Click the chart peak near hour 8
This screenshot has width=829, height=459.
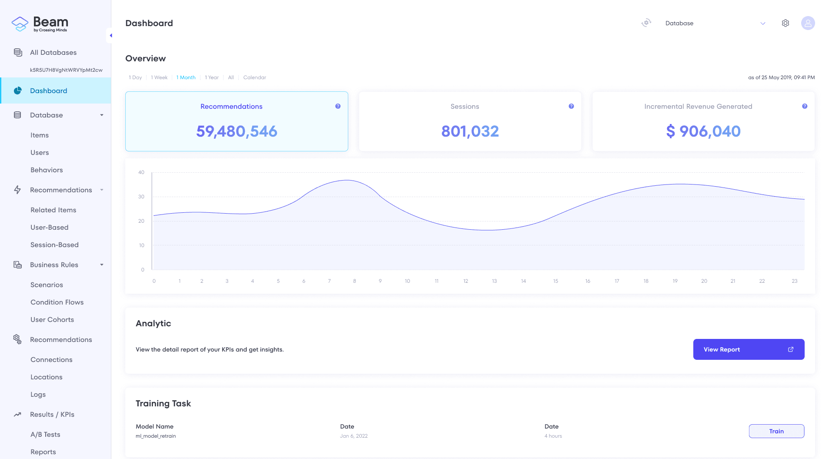click(347, 180)
